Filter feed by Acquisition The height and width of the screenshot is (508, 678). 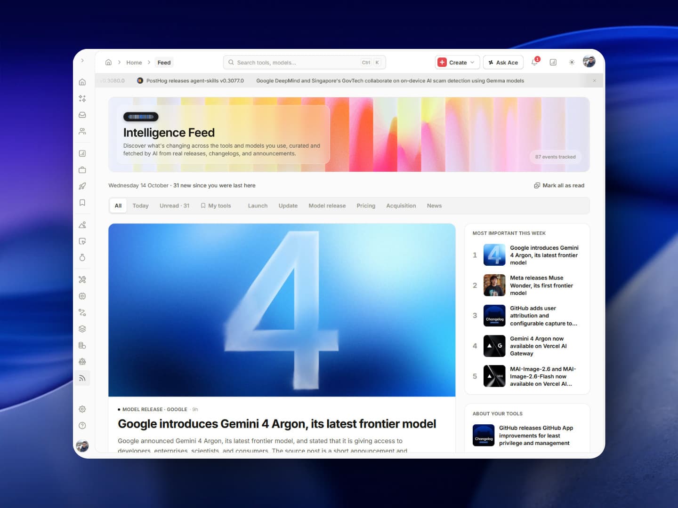pyautogui.click(x=401, y=206)
